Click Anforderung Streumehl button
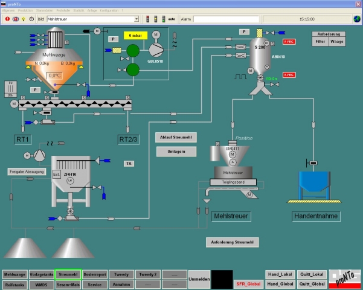Image resolution: width=363 pixels, height=290 pixels. tap(232, 242)
